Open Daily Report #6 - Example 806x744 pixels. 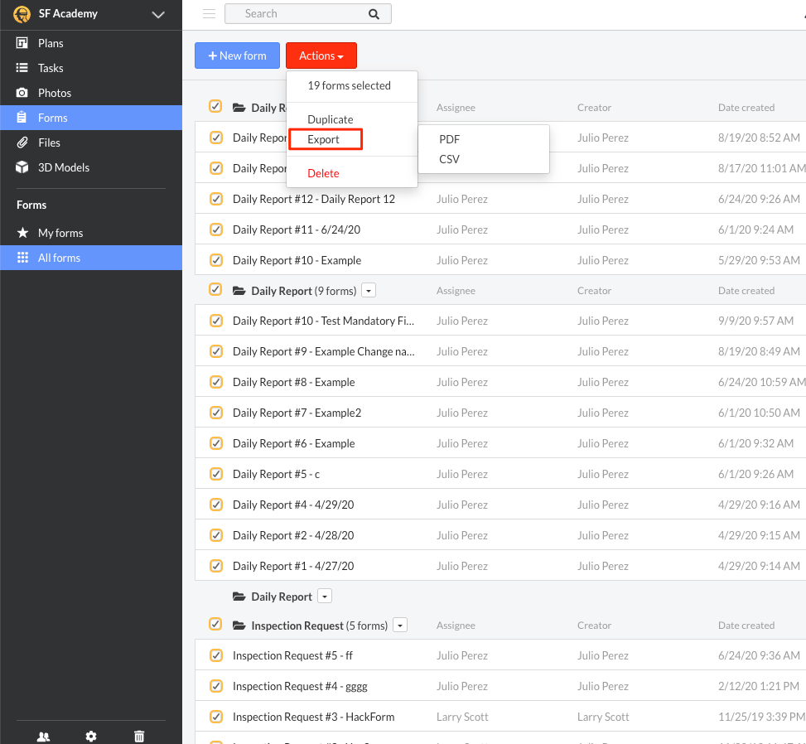click(x=293, y=443)
